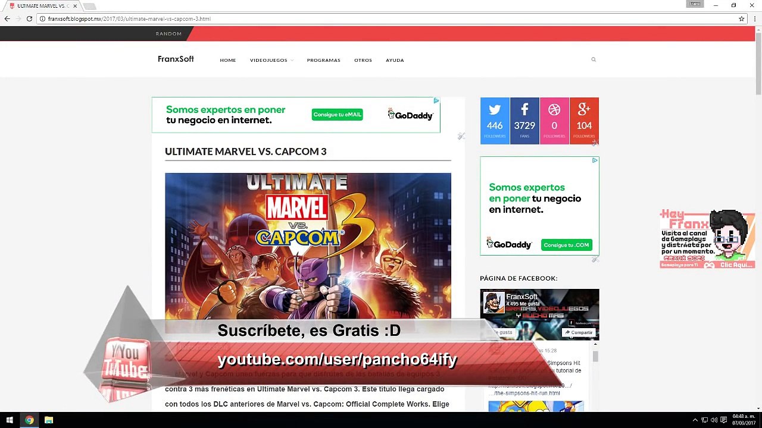Click the wrench edit icon below the banner ad
This screenshot has height=428, width=762.
pos(461,136)
